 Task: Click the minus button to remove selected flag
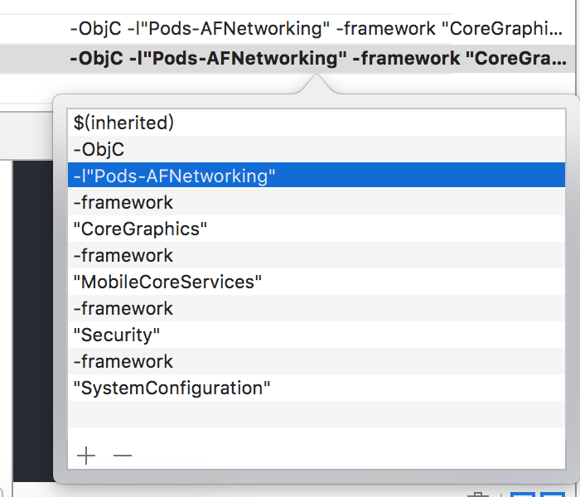click(x=123, y=456)
